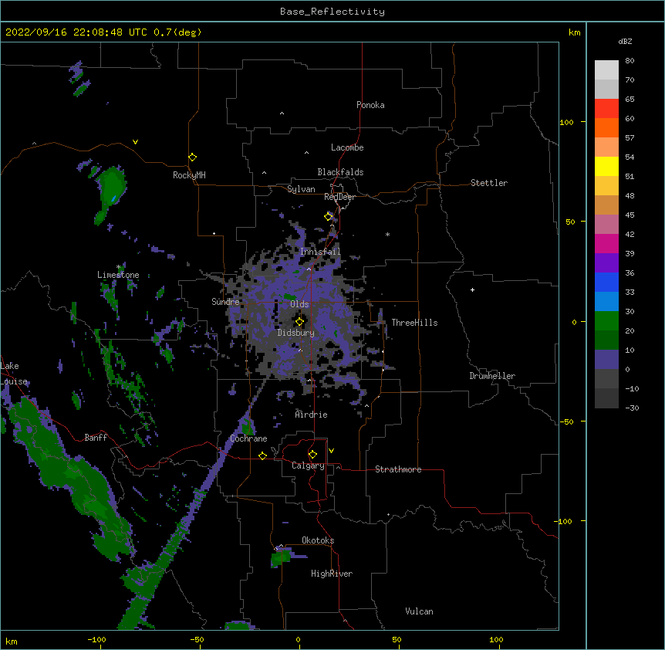Click the Sylvan label
Viewport: 665px width, 650px height.
point(301,189)
